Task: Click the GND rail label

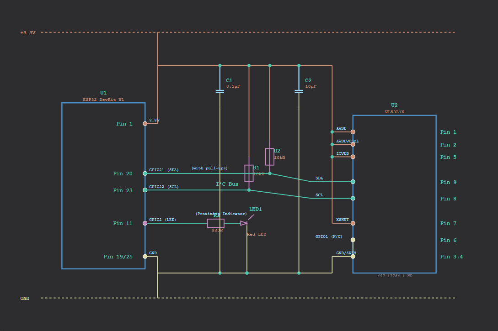Action: pos(25,299)
